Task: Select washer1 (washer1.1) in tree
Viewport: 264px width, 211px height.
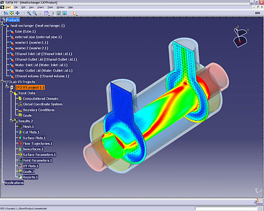Action: 32,43
